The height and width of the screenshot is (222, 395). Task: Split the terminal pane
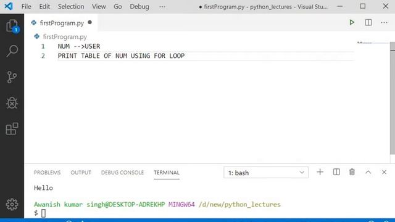pyautogui.click(x=336, y=172)
